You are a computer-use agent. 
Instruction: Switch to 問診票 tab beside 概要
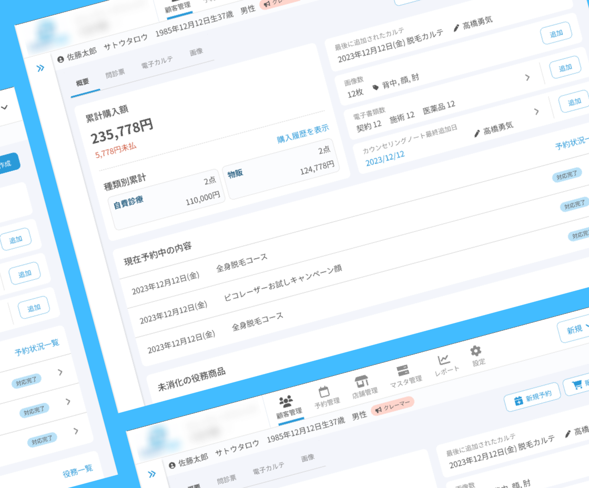115,73
